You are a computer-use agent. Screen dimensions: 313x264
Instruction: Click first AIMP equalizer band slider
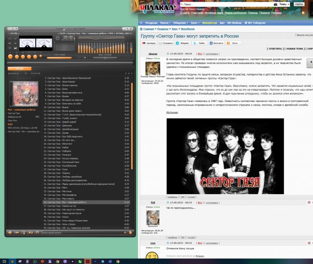[79, 48]
